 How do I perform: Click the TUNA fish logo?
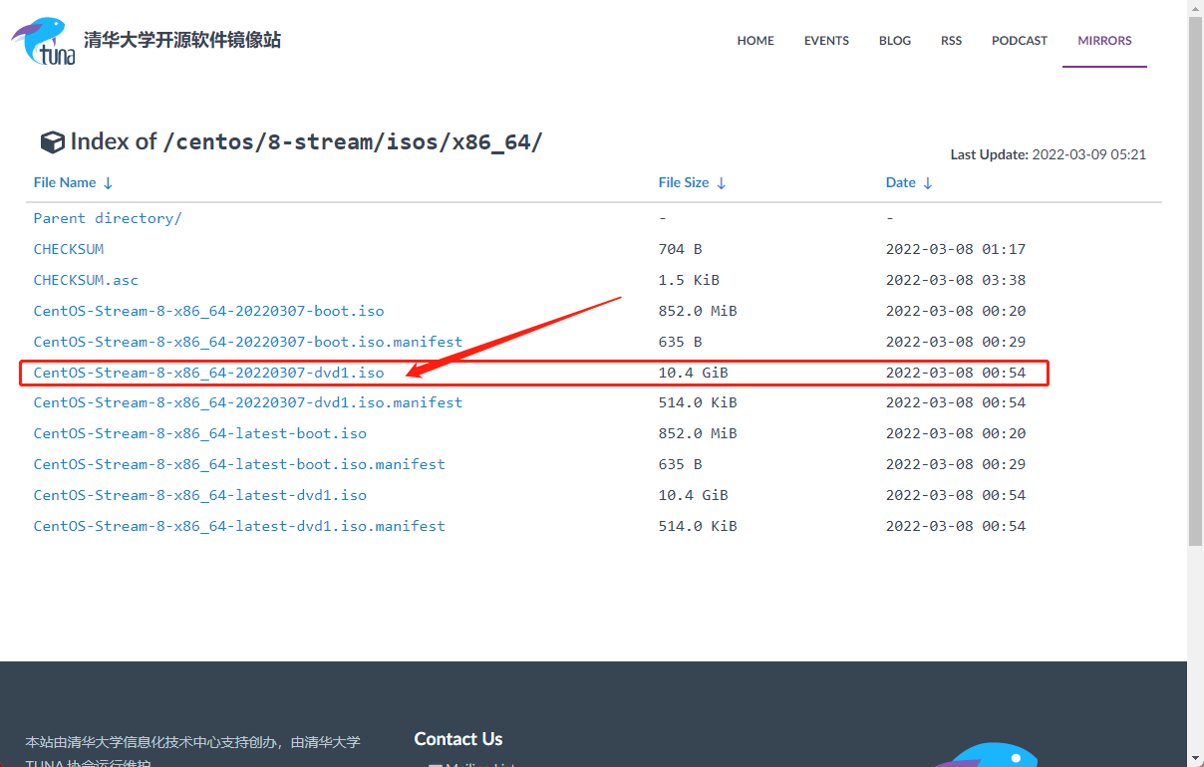[42, 40]
